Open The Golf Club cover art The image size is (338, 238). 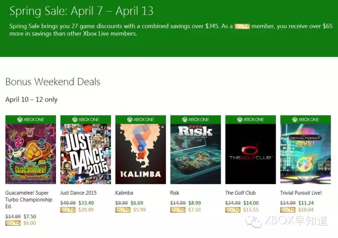click(250, 154)
